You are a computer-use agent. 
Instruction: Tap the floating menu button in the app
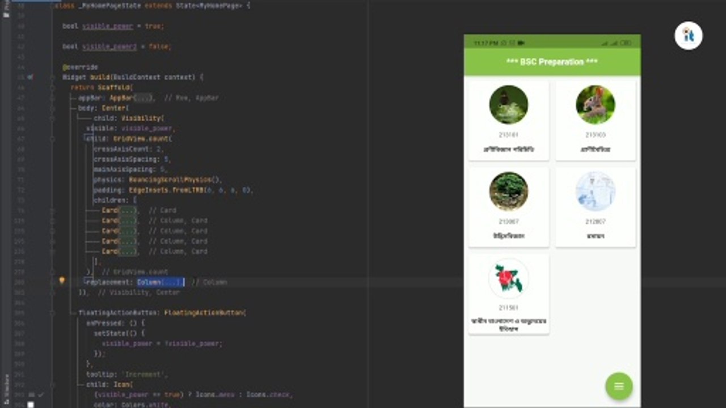[x=619, y=386]
